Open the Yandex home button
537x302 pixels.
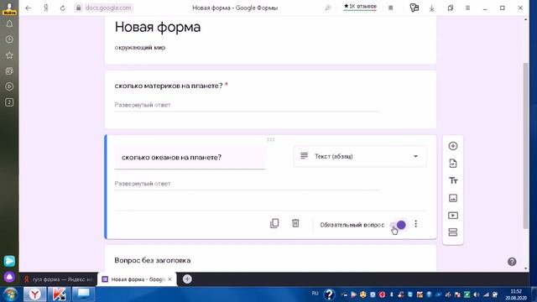coord(46,8)
